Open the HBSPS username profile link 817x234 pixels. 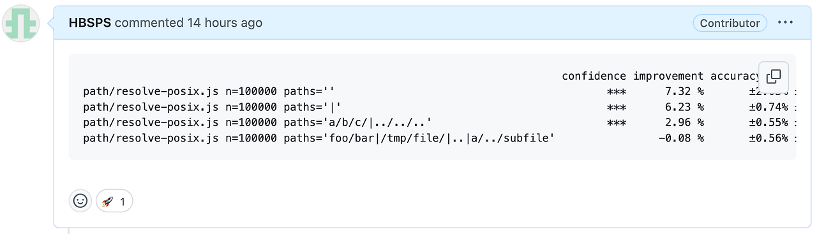(x=90, y=23)
